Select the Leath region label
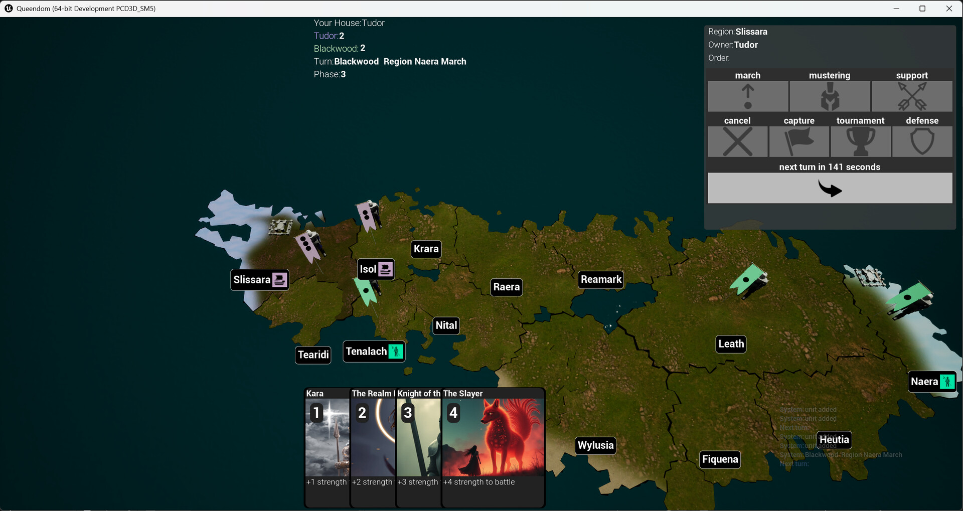 coord(731,344)
